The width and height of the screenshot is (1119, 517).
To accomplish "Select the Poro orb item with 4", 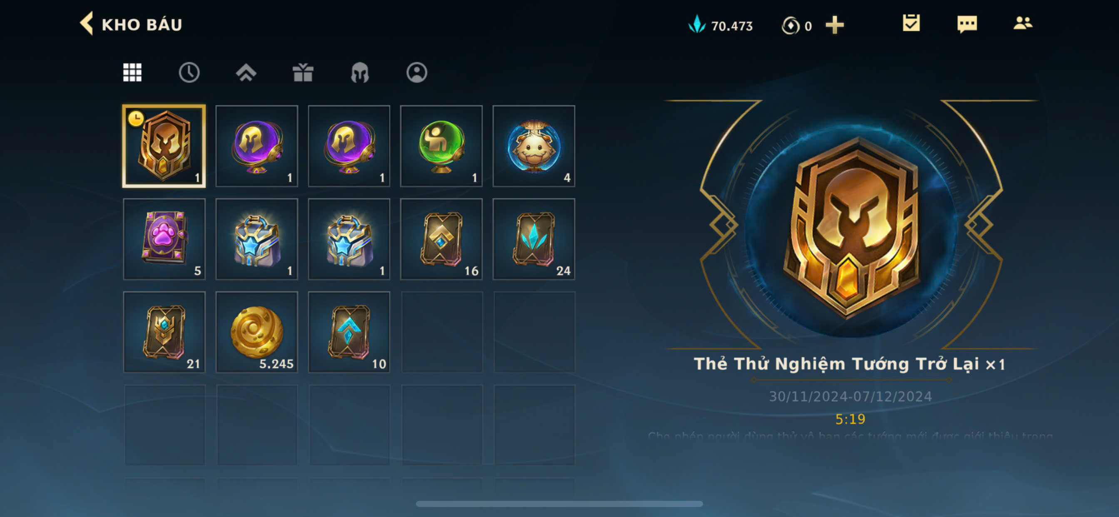I will [534, 147].
